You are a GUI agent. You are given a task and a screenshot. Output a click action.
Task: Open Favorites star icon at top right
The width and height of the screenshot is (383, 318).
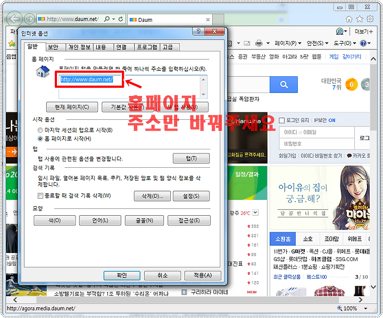pos(360,19)
